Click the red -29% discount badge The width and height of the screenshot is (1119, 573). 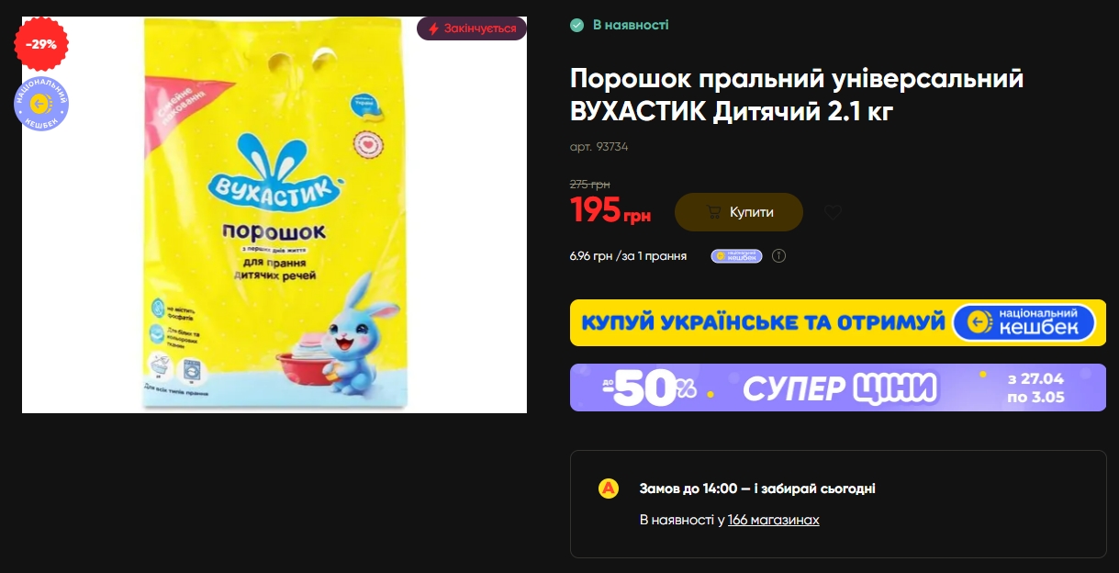(x=41, y=44)
